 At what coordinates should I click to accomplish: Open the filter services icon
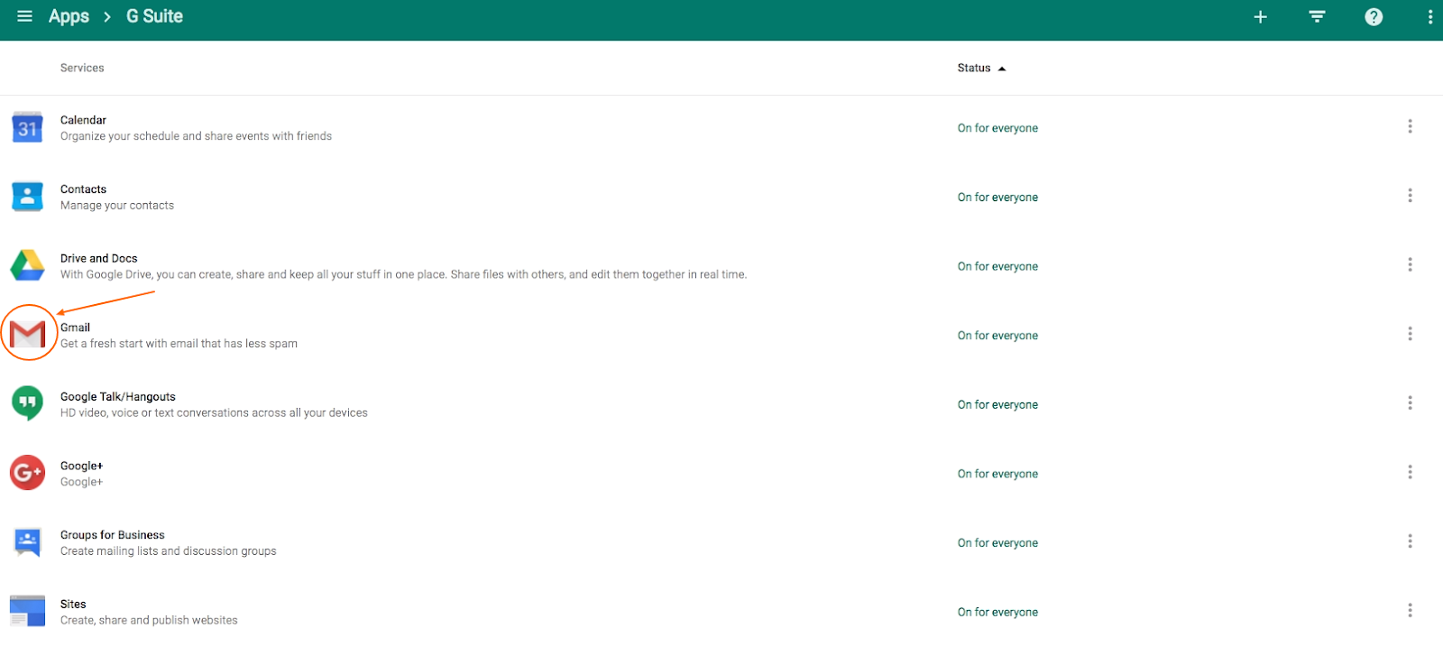click(1318, 16)
